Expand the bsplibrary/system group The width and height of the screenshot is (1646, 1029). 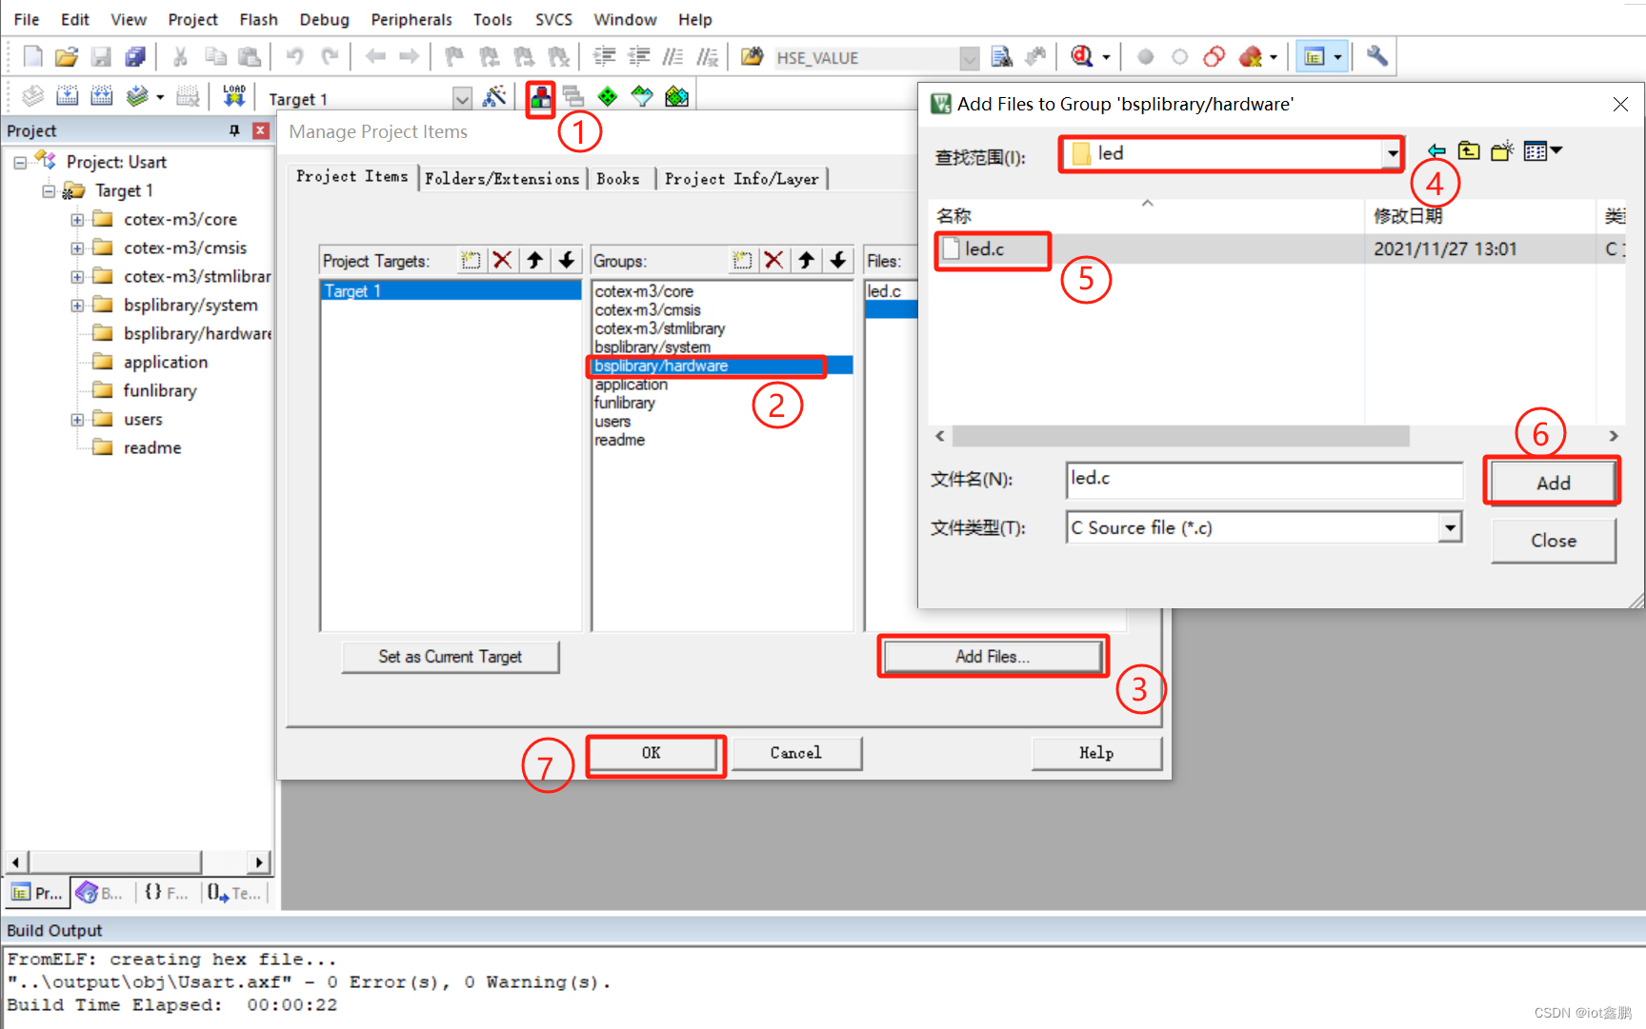77,306
